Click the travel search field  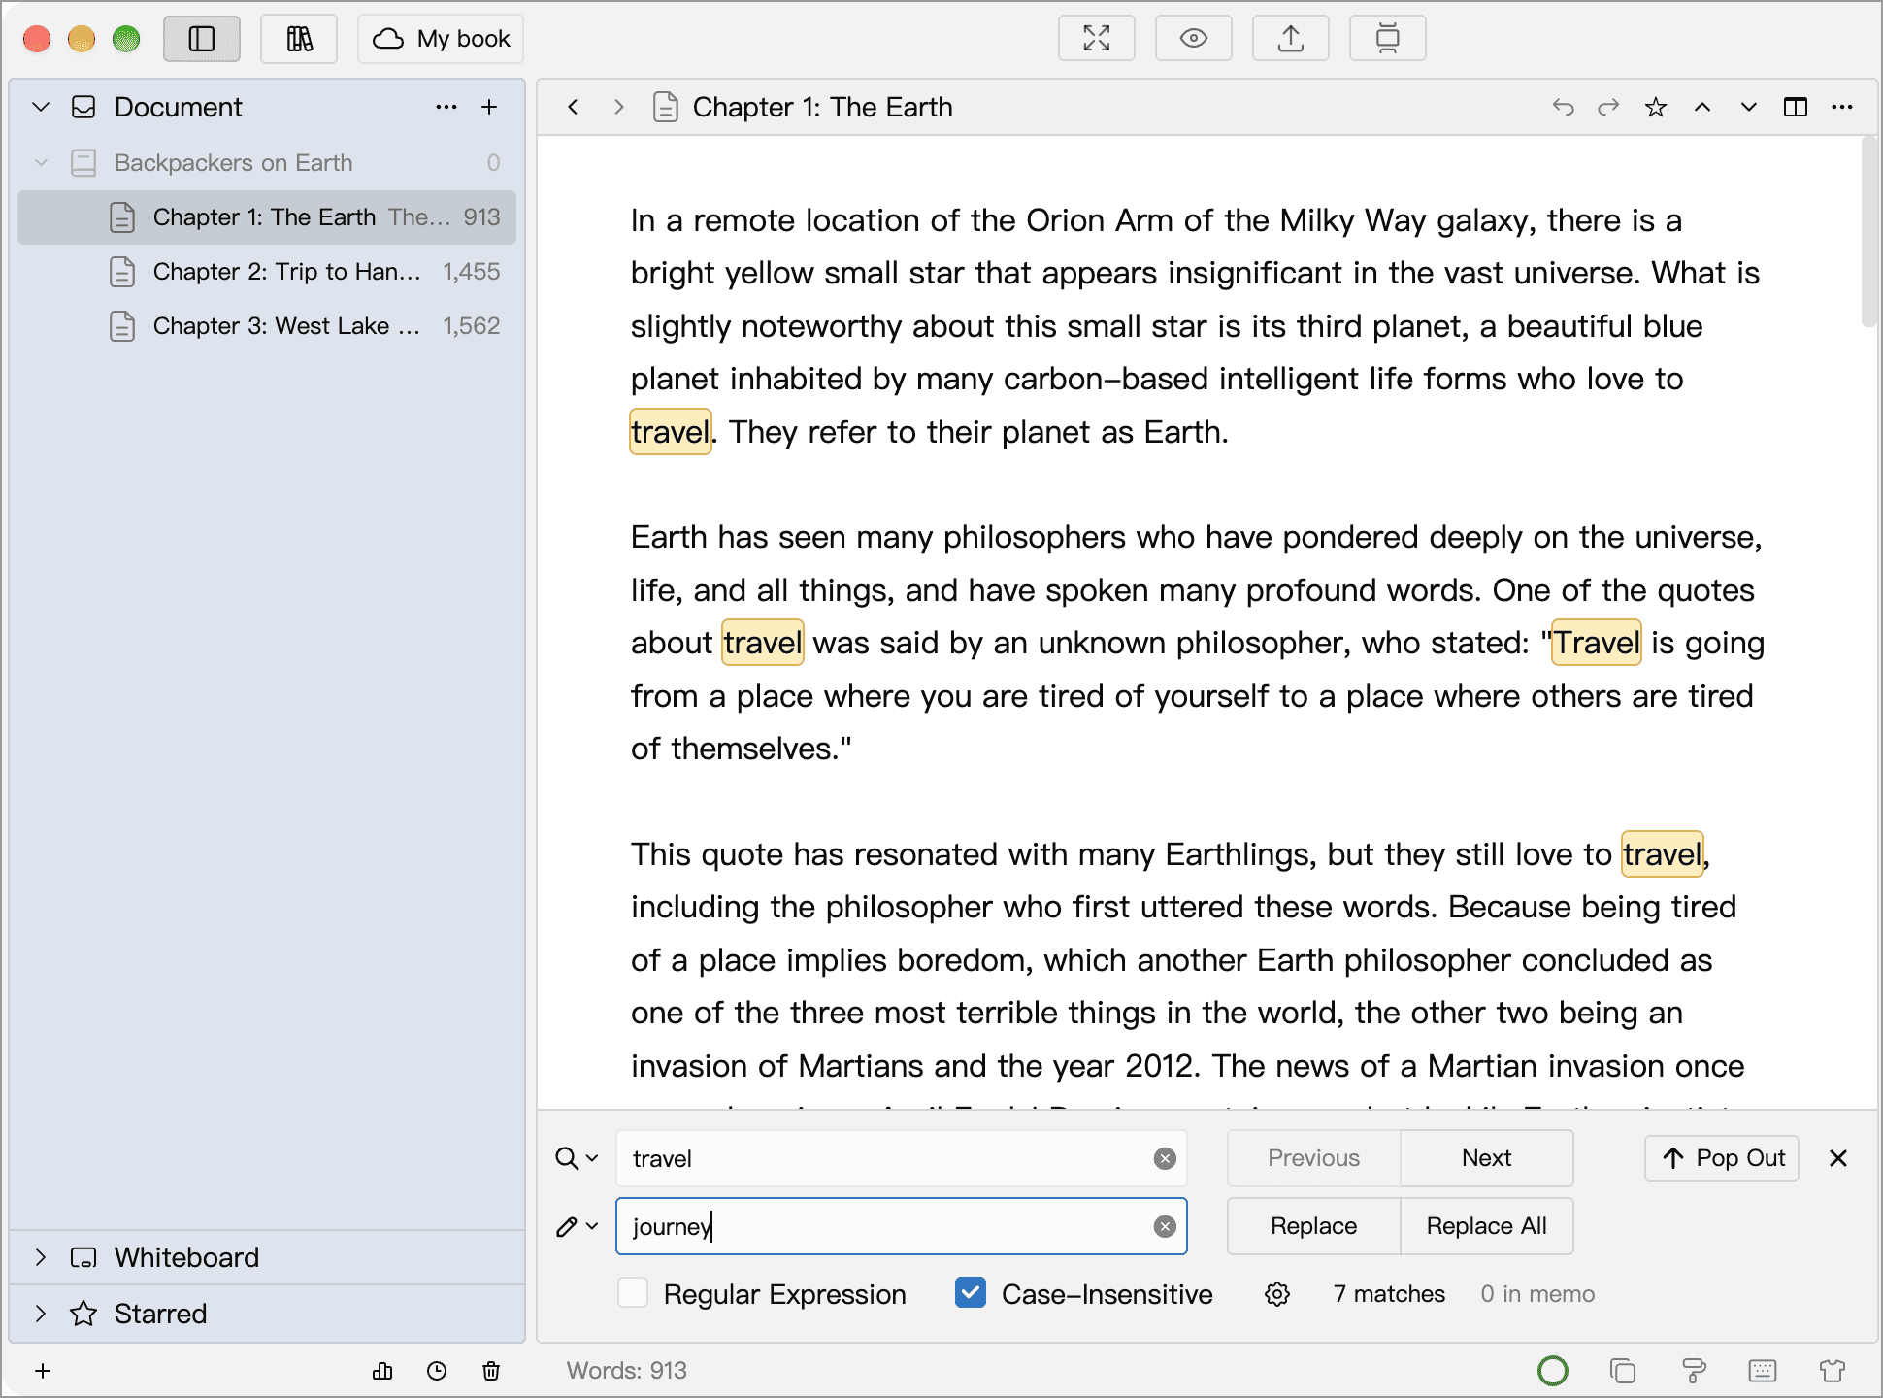pyautogui.click(x=901, y=1158)
